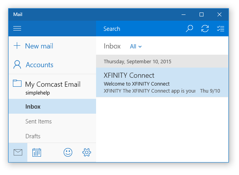Click the My Comcast Email folder icon
Screen dimensions: 239x175
tap(17, 83)
